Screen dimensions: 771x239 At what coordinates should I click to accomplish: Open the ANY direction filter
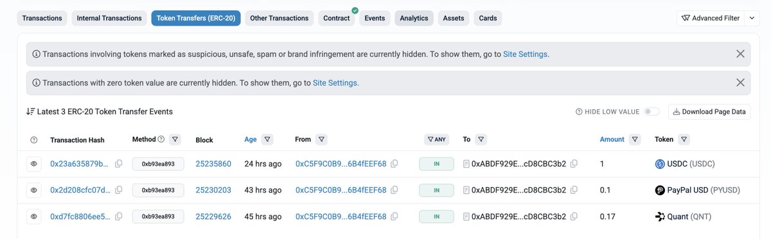click(x=436, y=139)
